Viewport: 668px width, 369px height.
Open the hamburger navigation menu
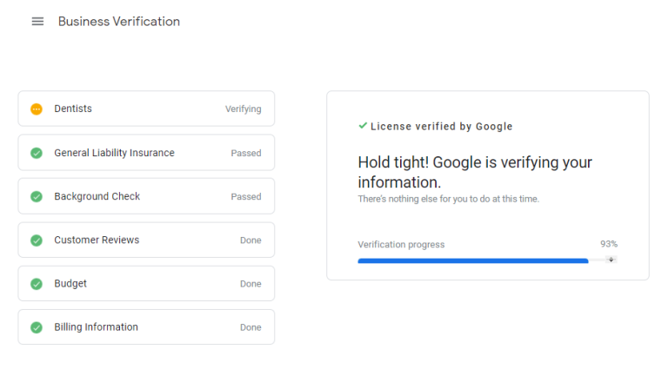tap(37, 21)
